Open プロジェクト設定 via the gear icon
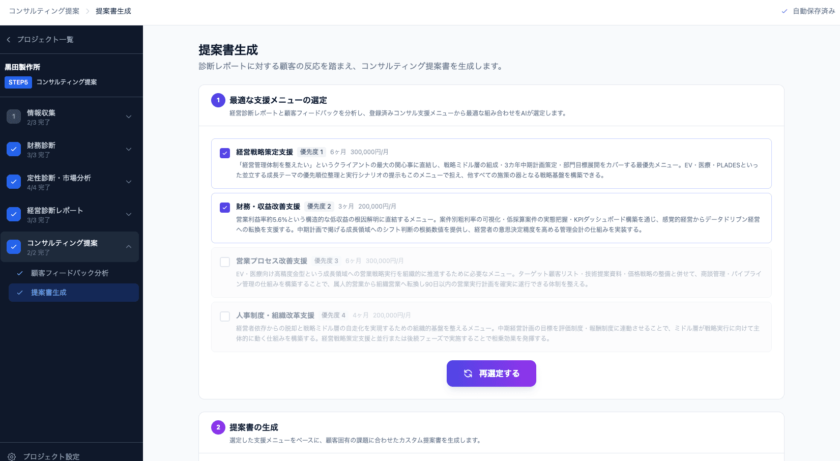 click(x=12, y=456)
